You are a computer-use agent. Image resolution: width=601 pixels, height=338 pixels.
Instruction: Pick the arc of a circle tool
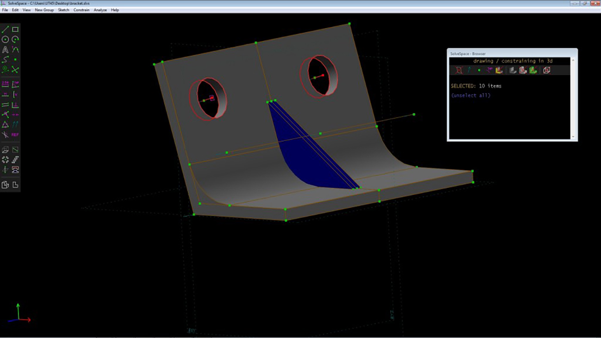(x=16, y=40)
